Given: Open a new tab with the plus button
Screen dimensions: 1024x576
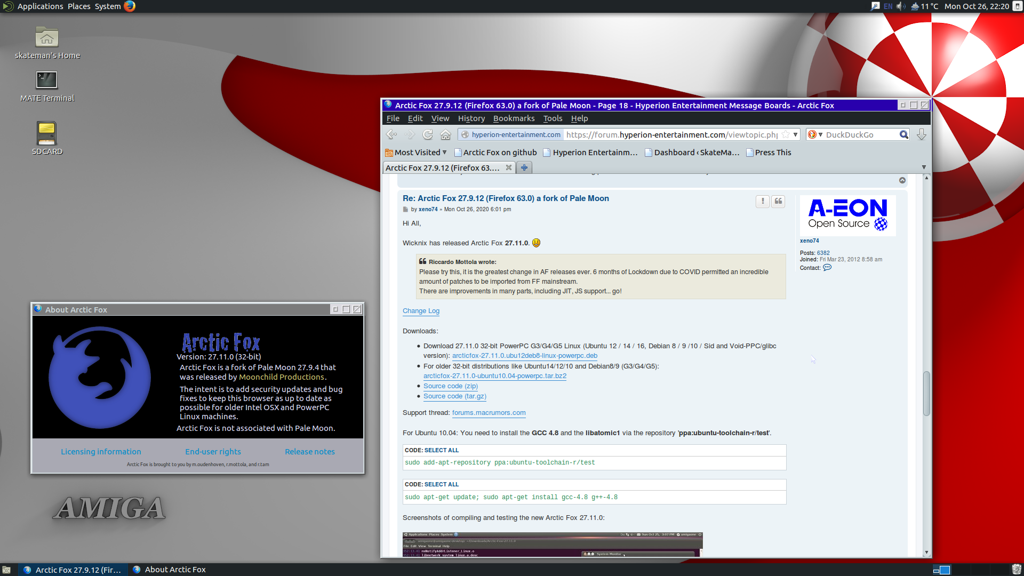Looking at the screenshot, I should coord(524,167).
